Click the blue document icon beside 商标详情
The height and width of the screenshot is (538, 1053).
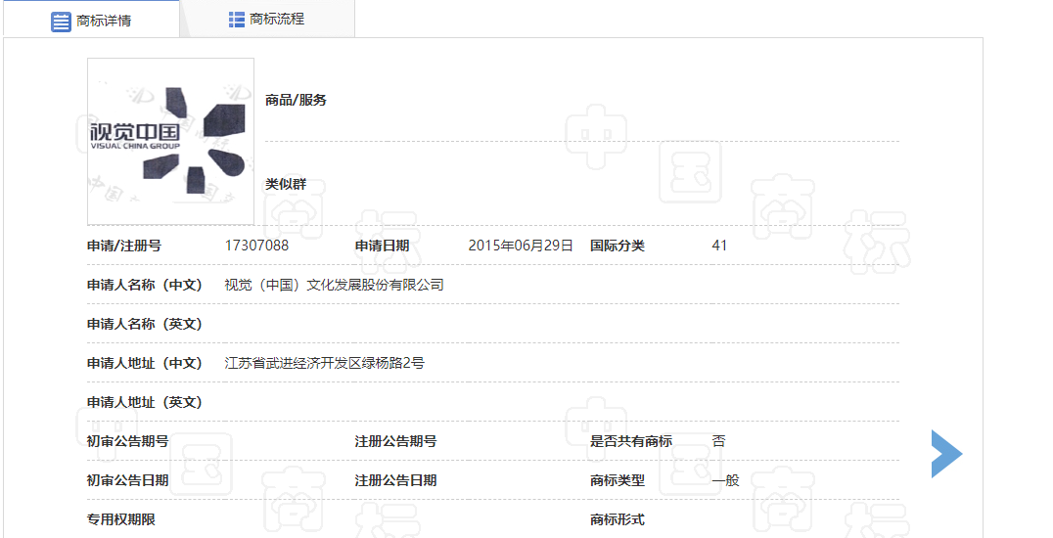61,22
